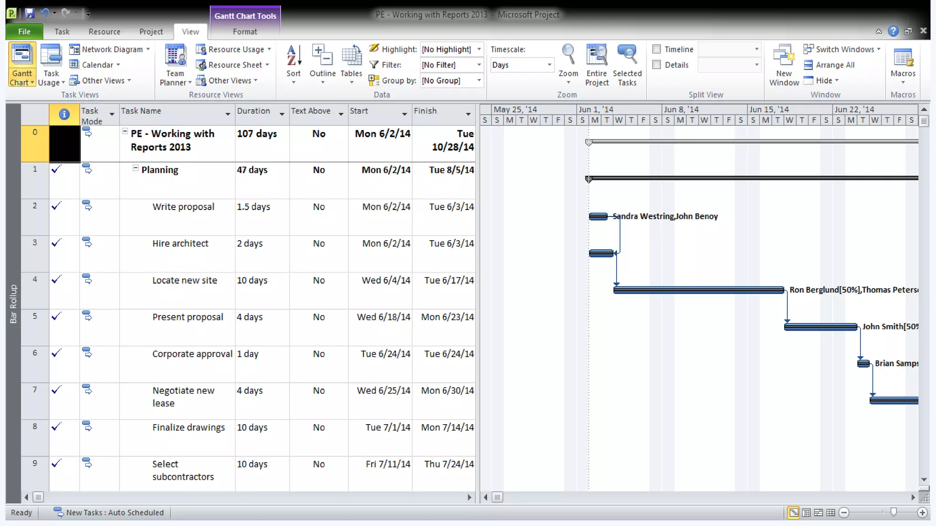Viewport: 936px width, 526px height.
Task: Click the zoom slider handle in status bar
Action: pyautogui.click(x=893, y=512)
